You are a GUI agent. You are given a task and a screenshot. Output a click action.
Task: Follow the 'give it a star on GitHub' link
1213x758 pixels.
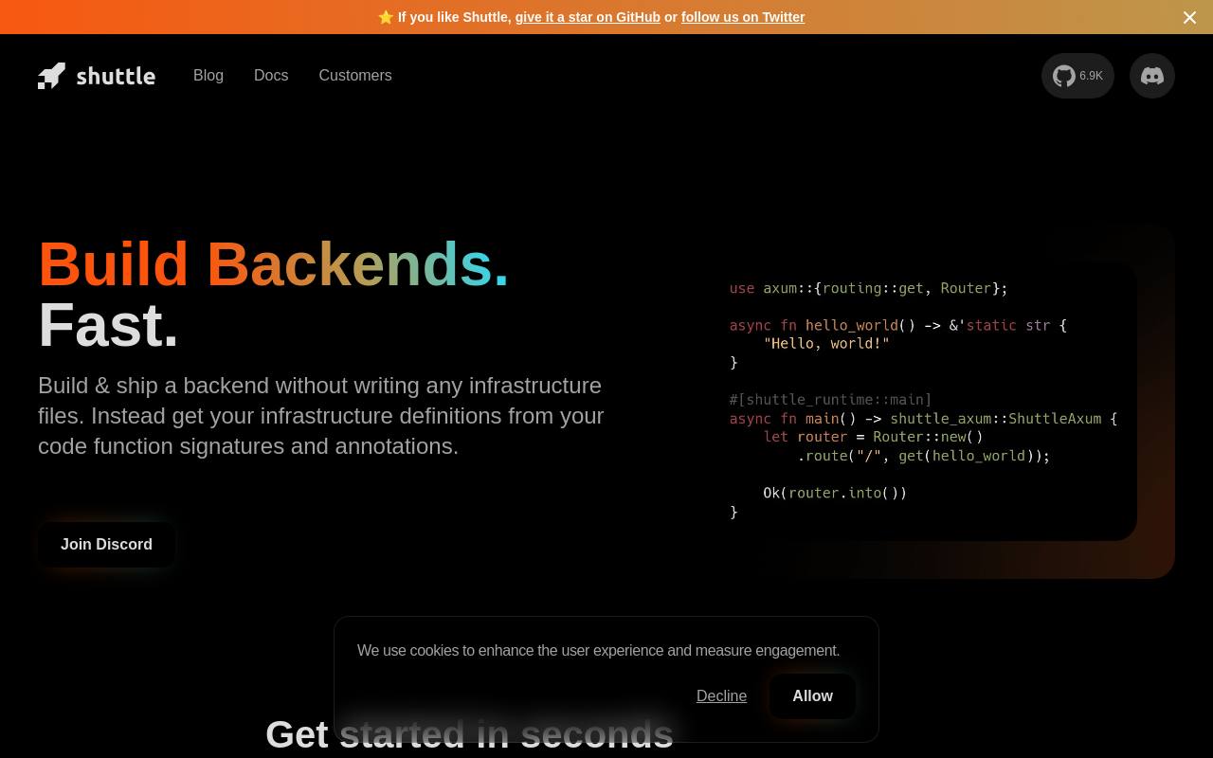[x=588, y=17]
